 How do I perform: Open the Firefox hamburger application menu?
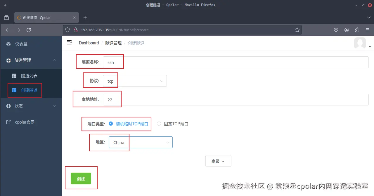point(368,30)
